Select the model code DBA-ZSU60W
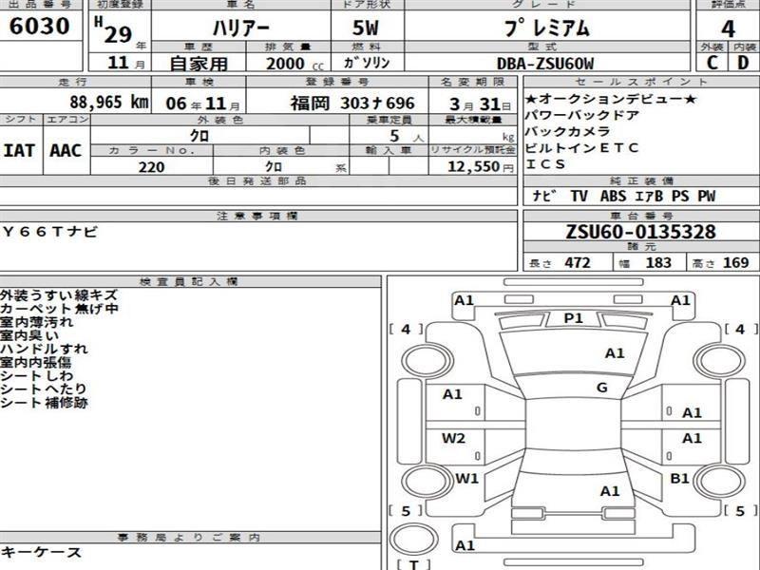760x570 pixels. [x=544, y=64]
